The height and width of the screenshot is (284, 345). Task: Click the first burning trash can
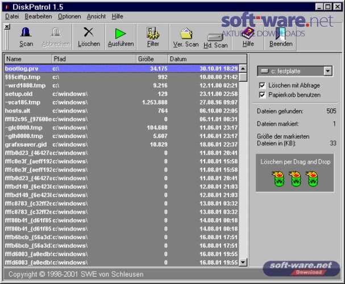[x=279, y=179]
